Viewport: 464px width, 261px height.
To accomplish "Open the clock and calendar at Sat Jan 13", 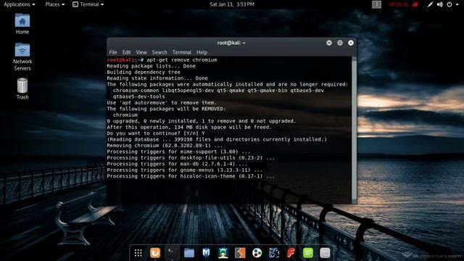I will pyautogui.click(x=232, y=4).
